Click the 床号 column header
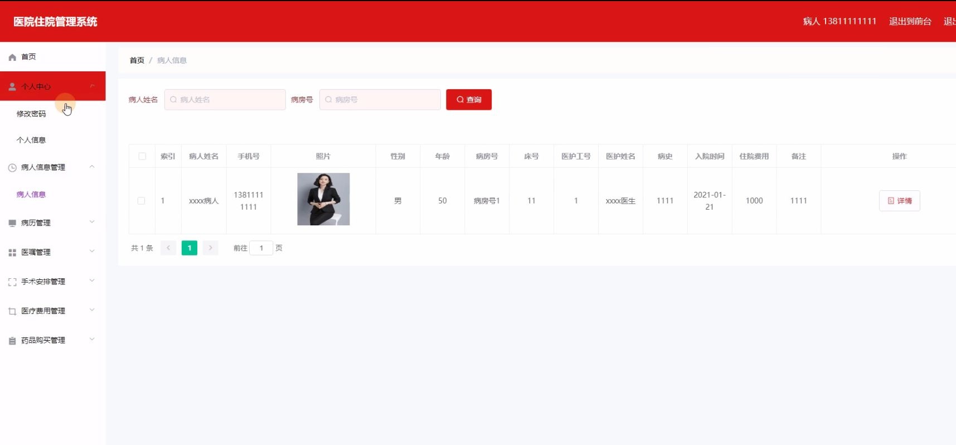The width and height of the screenshot is (956, 445). [x=531, y=157]
